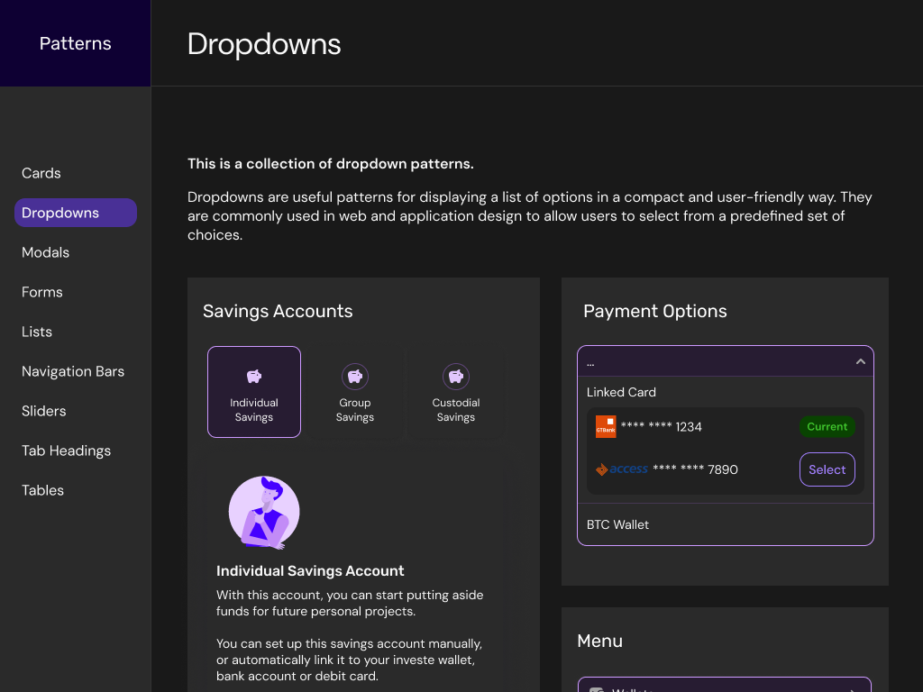
Task: Click the Patterns logo header
Action: (x=76, y=43)
